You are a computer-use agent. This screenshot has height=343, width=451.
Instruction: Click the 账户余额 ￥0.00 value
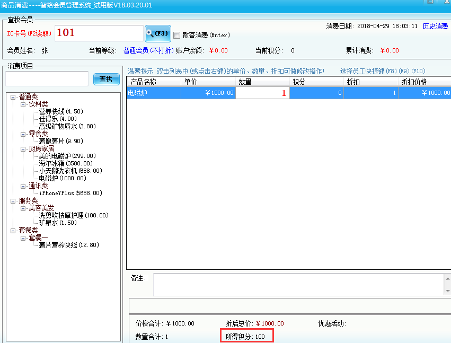coord(218,51)
